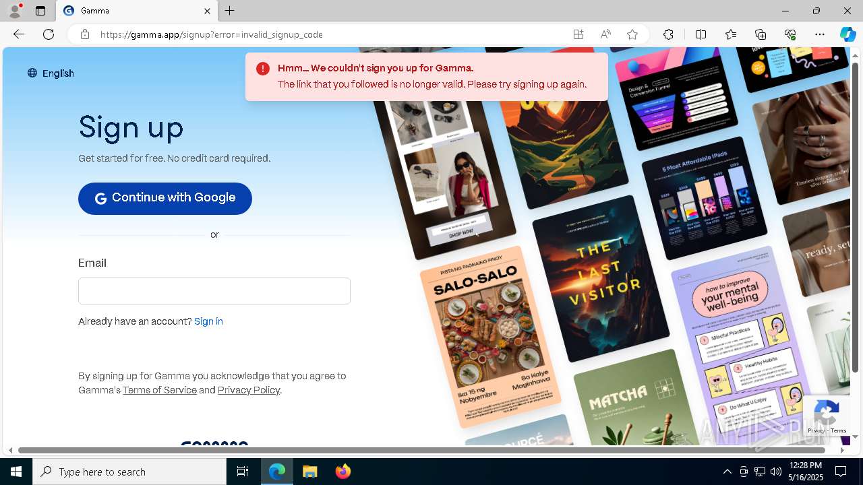The height and width of the screenshot is (485, 863).
Task: Reload the Gamma signup page
Action: coord(49,34)
